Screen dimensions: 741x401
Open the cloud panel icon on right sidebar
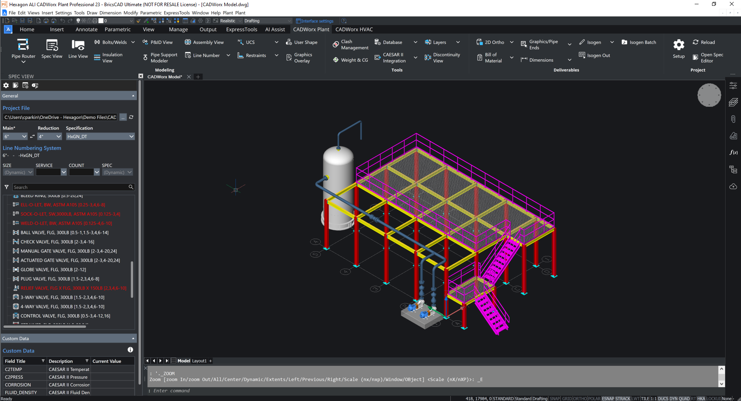pos(733,187)
